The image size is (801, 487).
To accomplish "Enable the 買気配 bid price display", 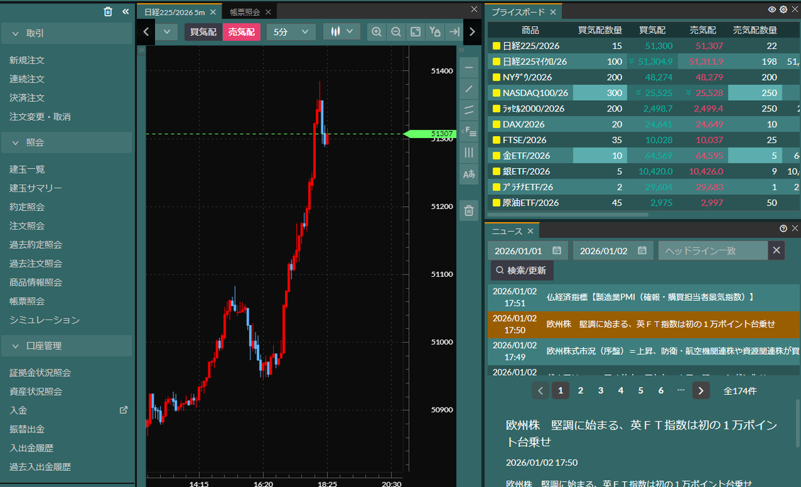I will [202, 31].
